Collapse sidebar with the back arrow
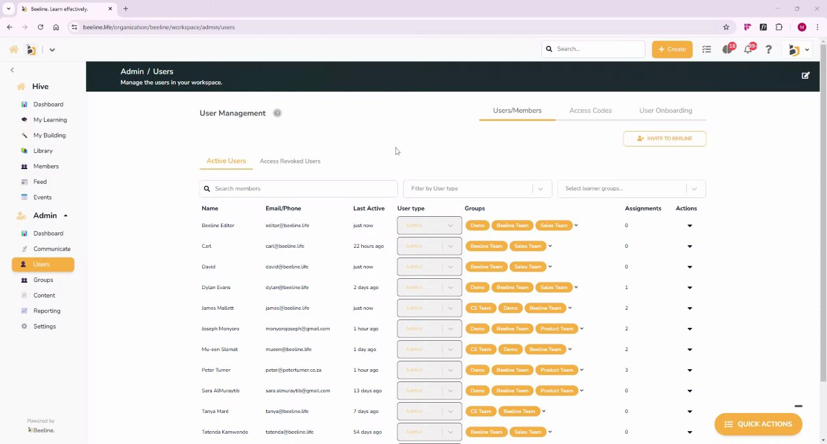Screen dimensions: 827x444 12,70
